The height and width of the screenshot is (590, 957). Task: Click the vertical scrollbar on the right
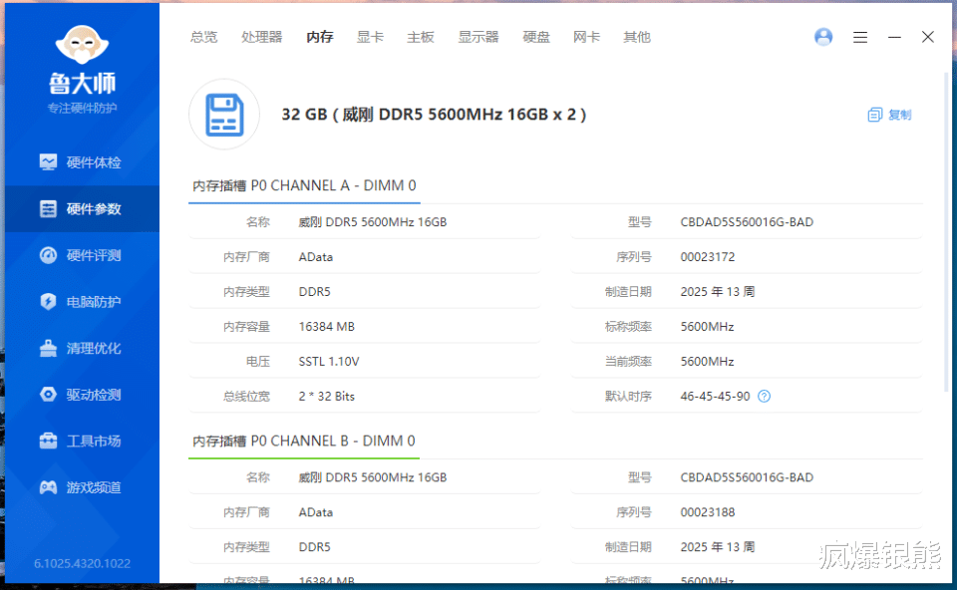click(946, 232)
